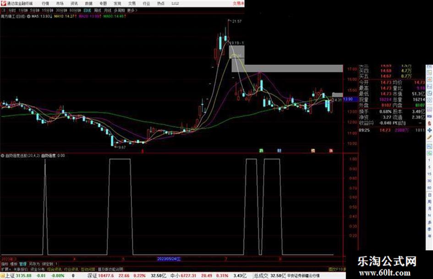Select the pencil drawing tool icon
Image resolution: width=433 pixels, height=279 pixels.
pyautogui.click(x=429, y=137)
